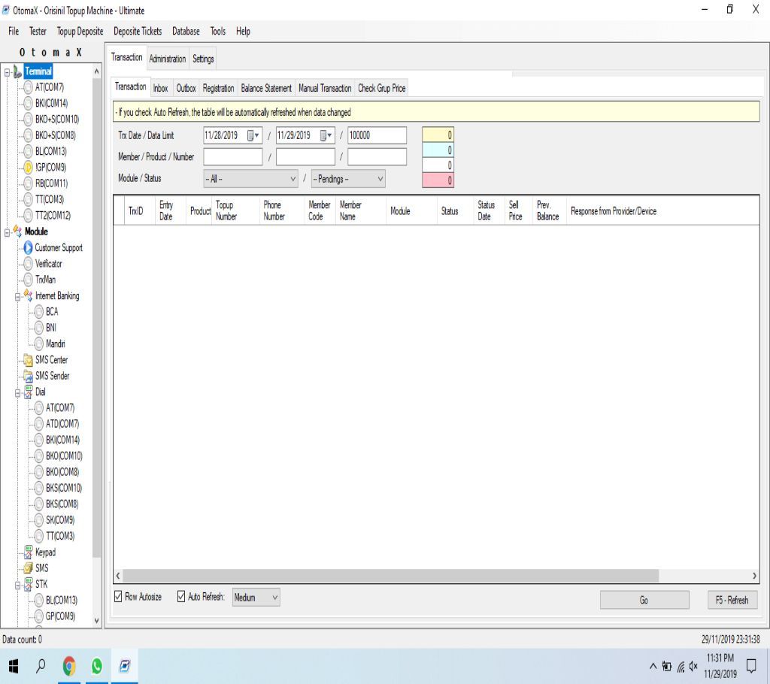Click the yellow IGP(COM9) terminal icon
This screenshot has width=770, height=684.
[x=29, y=168]
